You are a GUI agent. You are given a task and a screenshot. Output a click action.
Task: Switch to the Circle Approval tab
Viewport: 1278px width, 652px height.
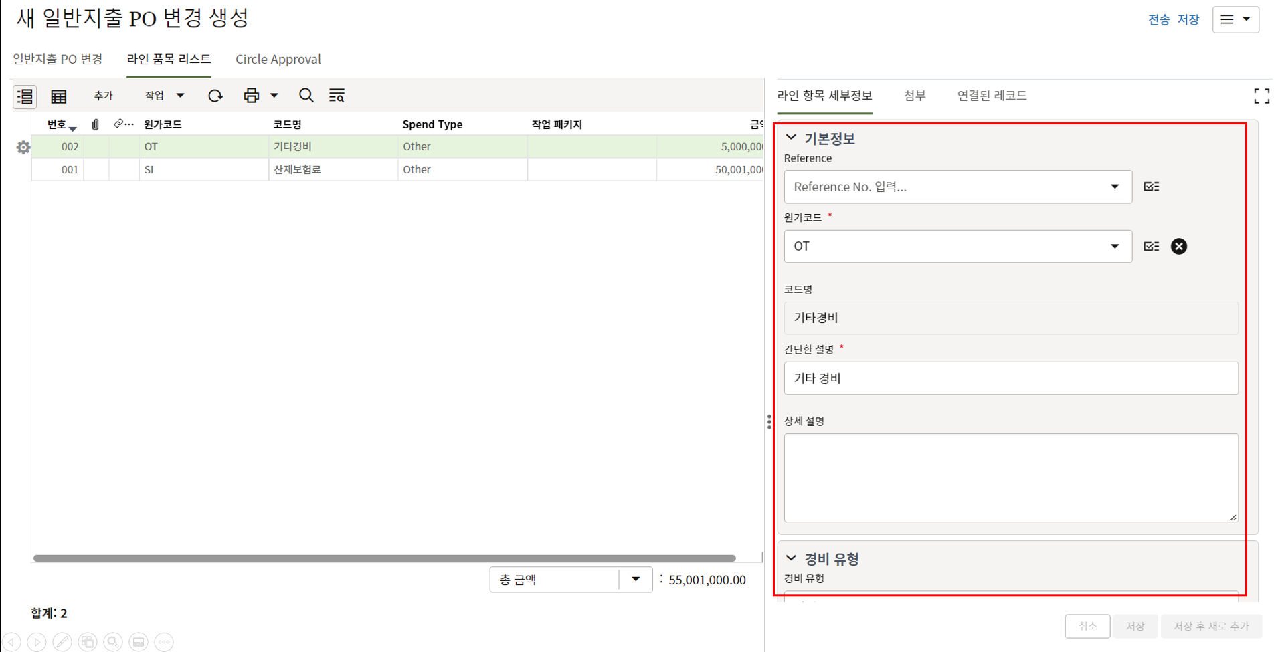point(278,60)
